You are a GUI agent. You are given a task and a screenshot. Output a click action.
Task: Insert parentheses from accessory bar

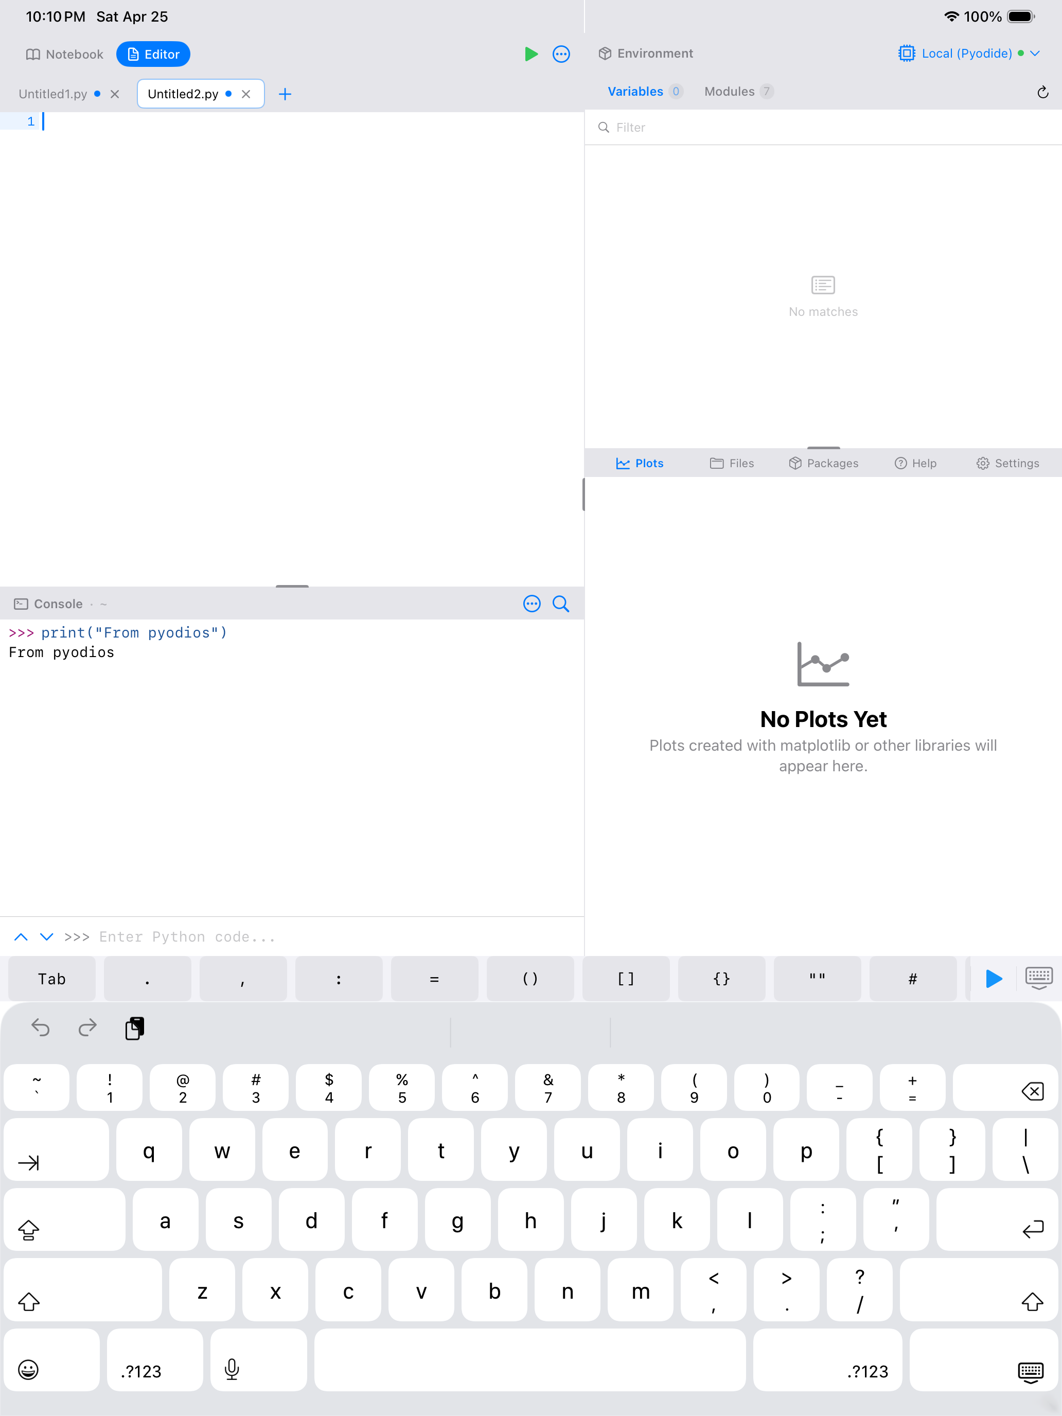coord(530,979)
